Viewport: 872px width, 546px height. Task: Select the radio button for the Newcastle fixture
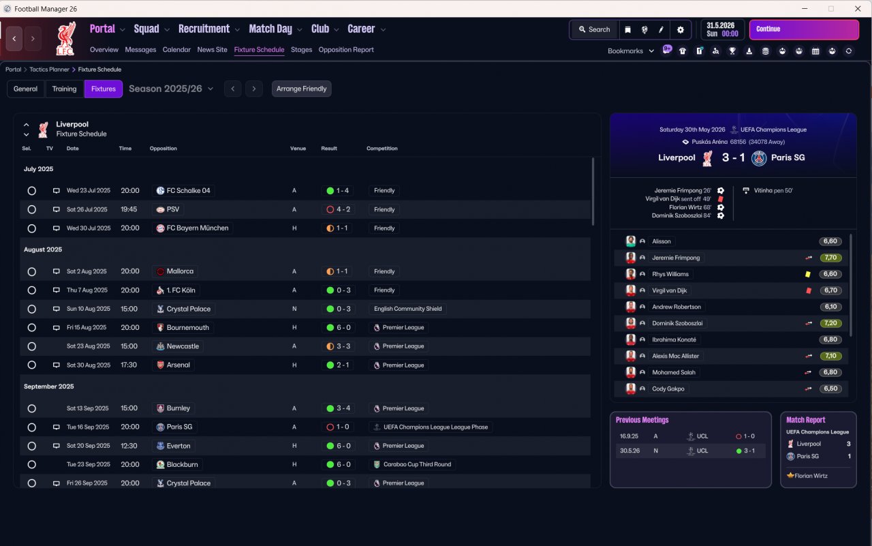[31, 346]
